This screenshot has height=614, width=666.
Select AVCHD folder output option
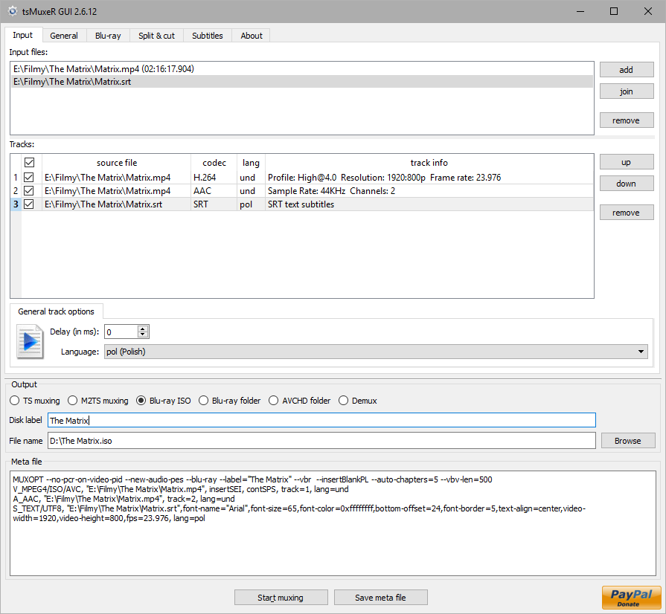pos(300,401)
